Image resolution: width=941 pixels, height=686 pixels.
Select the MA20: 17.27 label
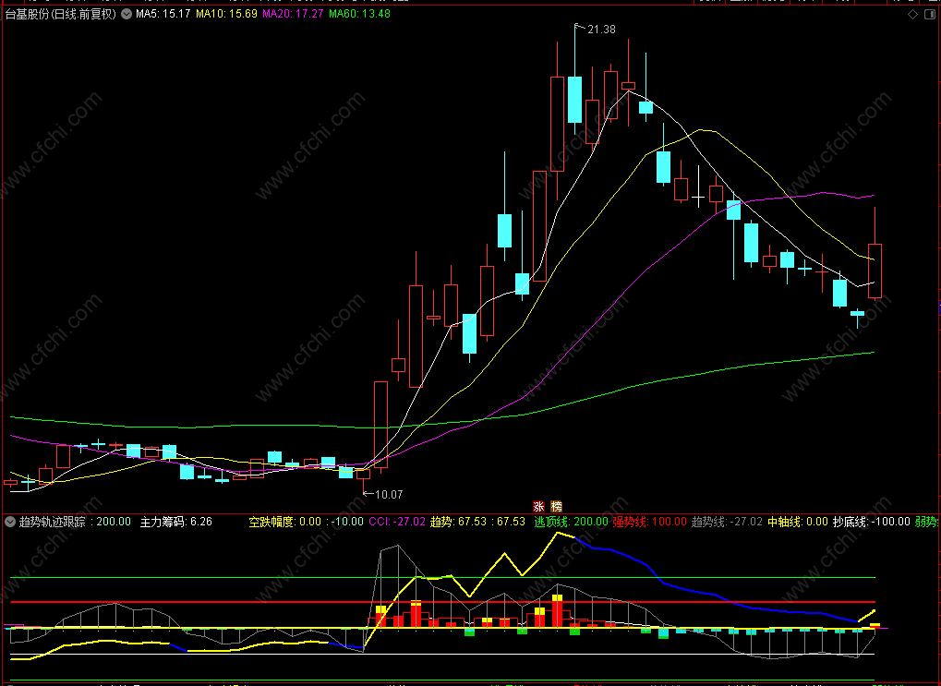pos(293,14)
